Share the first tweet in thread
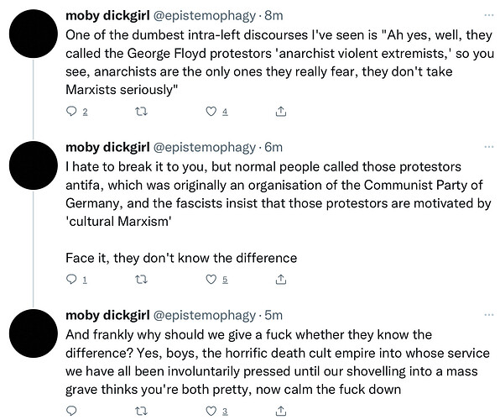Viewport: 500px width, 420px height. pyautogui.click(x=280, y=112)
